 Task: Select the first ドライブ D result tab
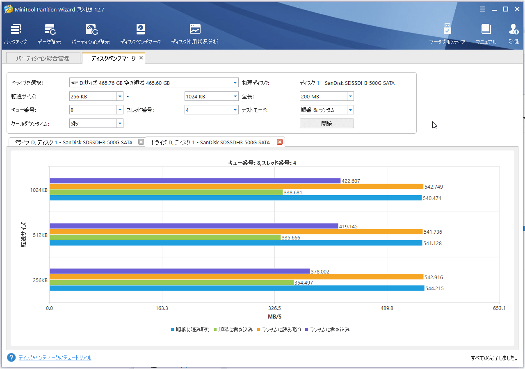(73, 142)
